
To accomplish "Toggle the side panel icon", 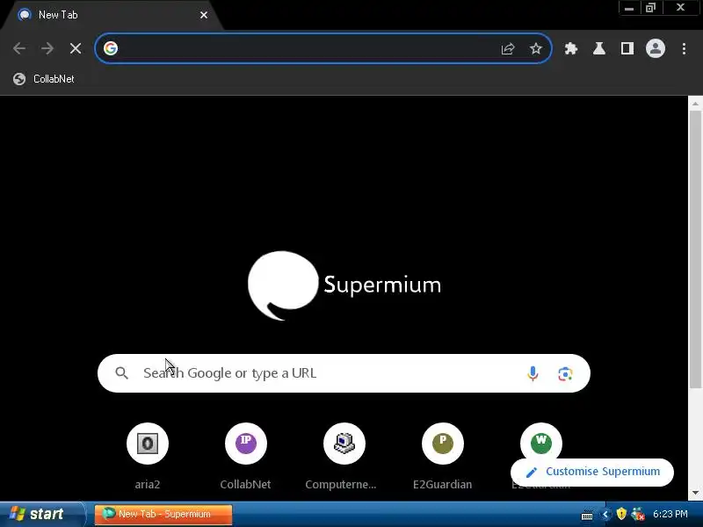I will (627, 48).
